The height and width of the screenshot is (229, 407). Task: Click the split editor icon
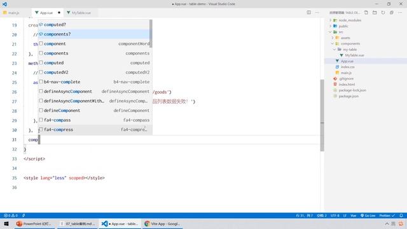click(x=308, y=13)
